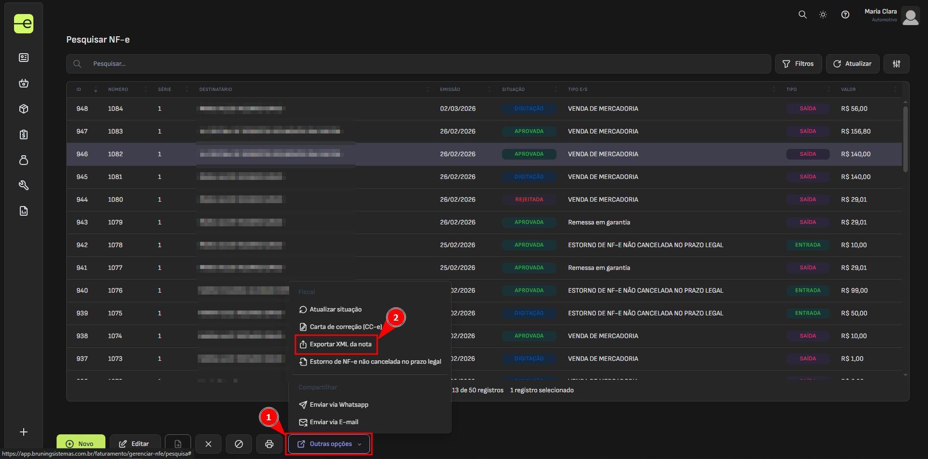This screenshot has height=459, width=928.
Task: Open the help question mark icon
Action: coord(845,15)
